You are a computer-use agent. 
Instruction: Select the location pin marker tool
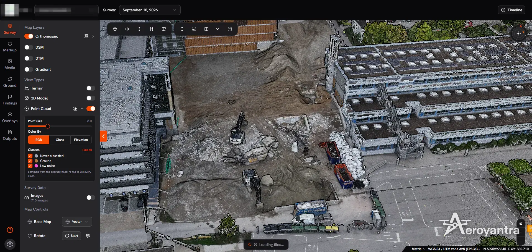tap(115, 29)
